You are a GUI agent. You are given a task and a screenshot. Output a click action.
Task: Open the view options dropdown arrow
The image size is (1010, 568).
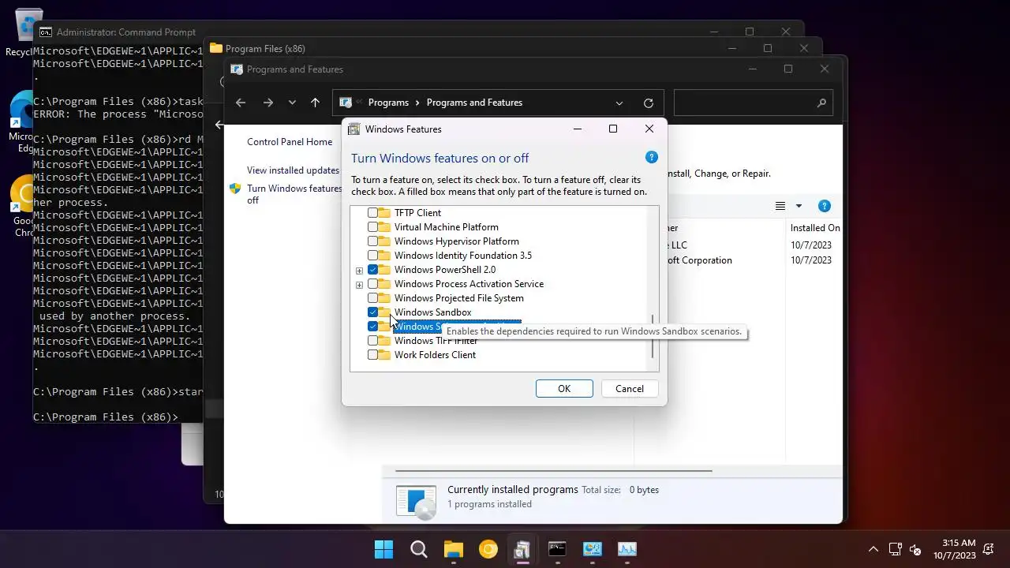tap(799, 206)
